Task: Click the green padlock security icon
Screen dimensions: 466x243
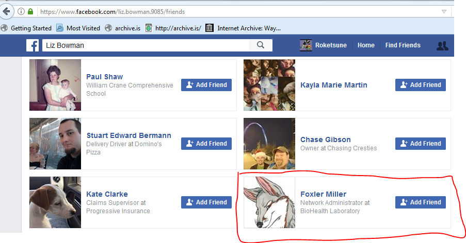Action: [30, 11]
